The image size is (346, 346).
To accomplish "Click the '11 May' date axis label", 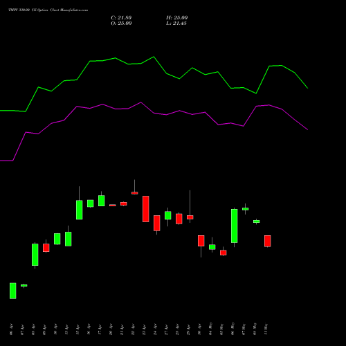I will (x=266, y=329).
